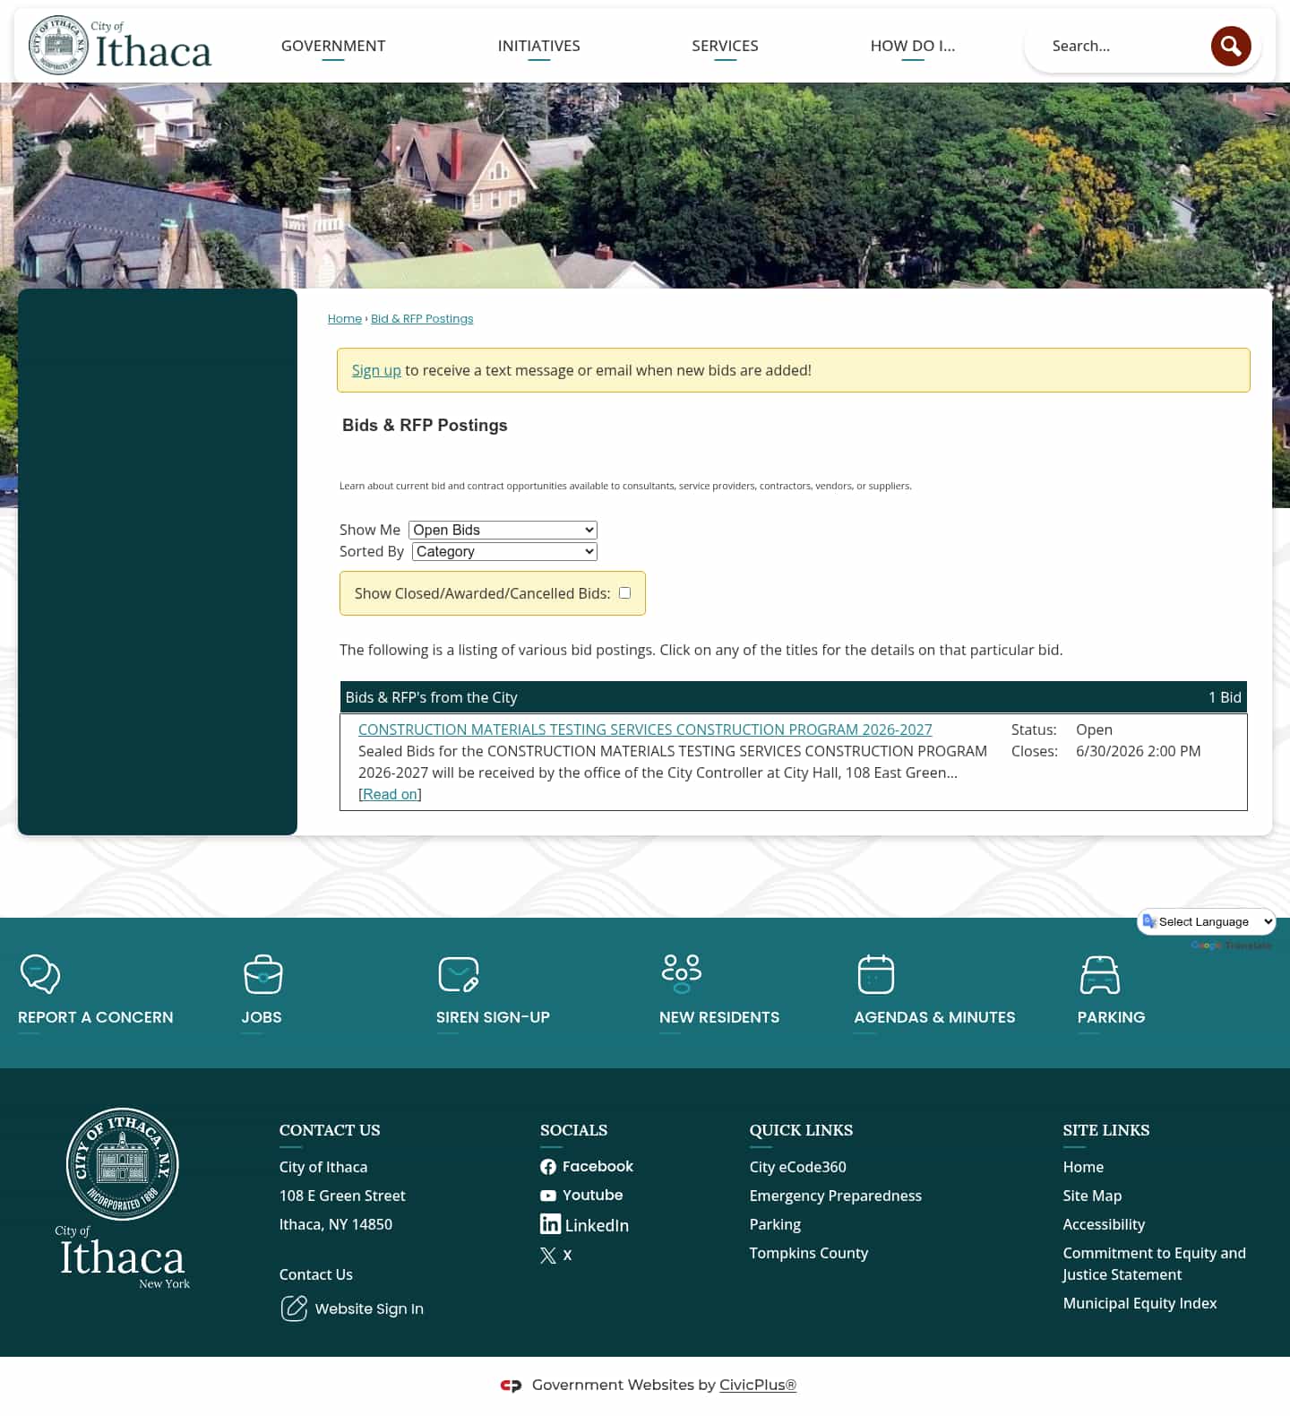Click the CivicPlus logo icon
Viewport: 1290px width, 1416px height.
511,1386
